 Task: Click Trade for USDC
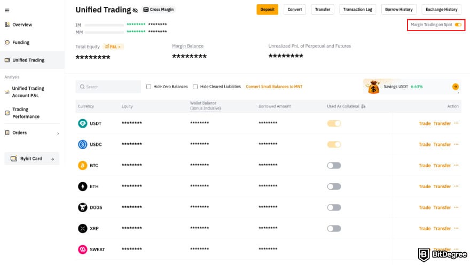425,144
